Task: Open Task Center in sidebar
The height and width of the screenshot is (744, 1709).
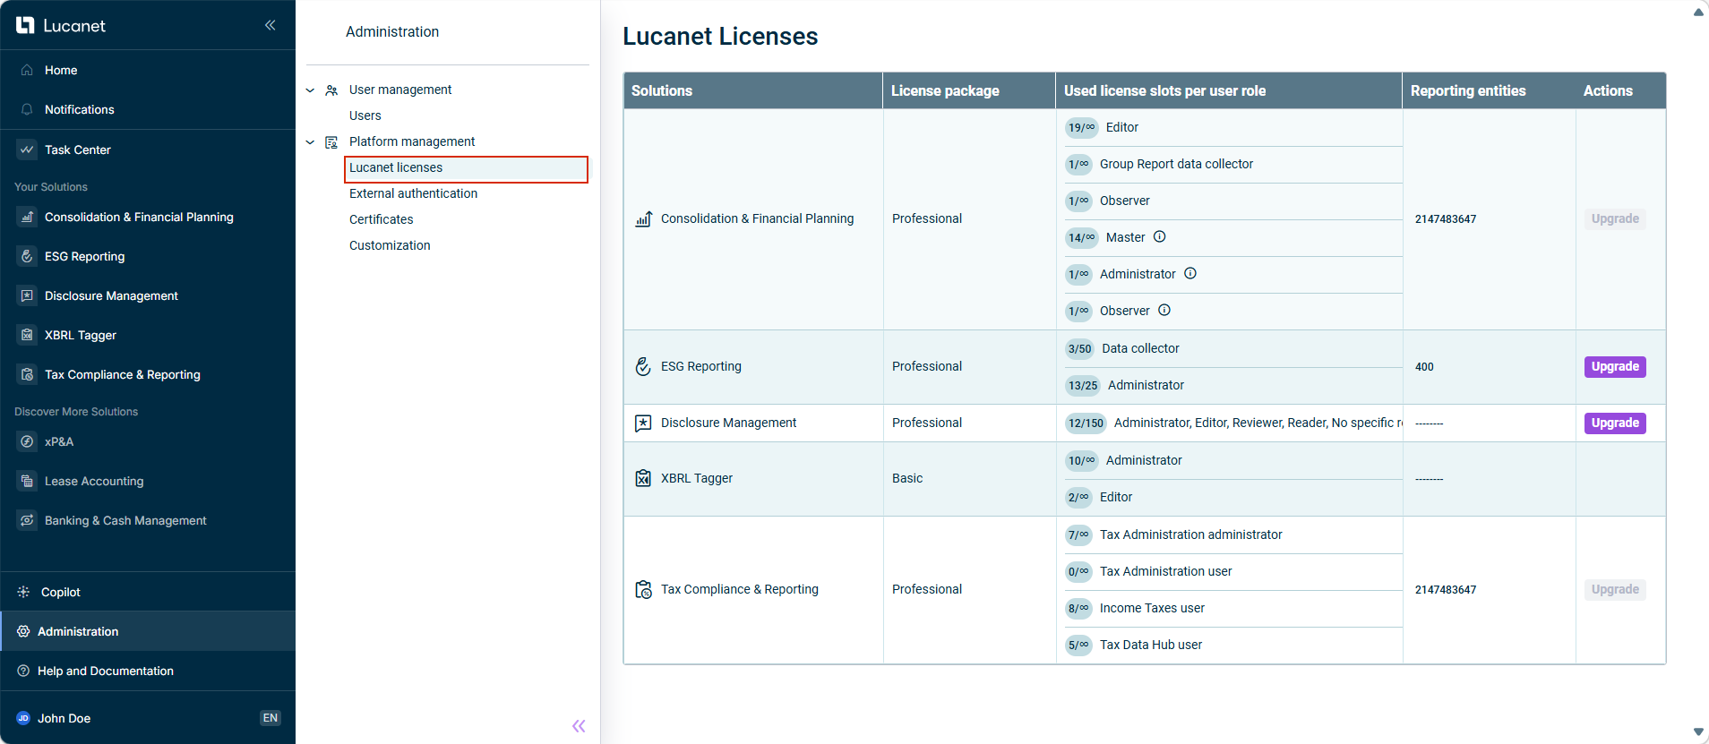Action: 148,150
